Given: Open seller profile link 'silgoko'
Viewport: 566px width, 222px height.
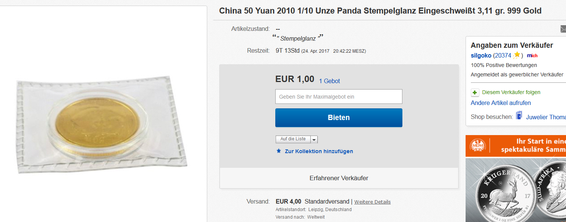Looking at the screenshot, I should [x=481, y=56].
